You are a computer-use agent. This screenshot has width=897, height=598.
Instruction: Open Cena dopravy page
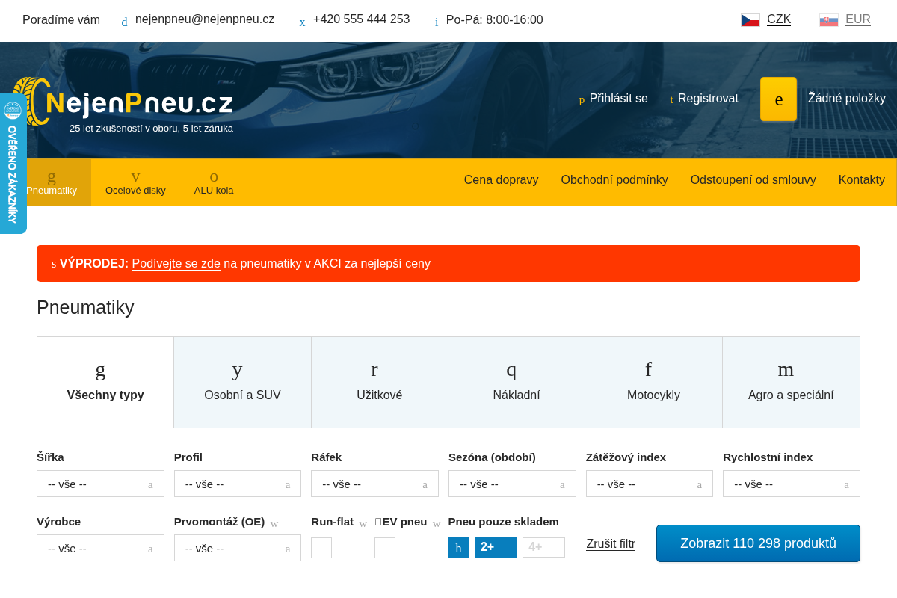coord(501,180)
